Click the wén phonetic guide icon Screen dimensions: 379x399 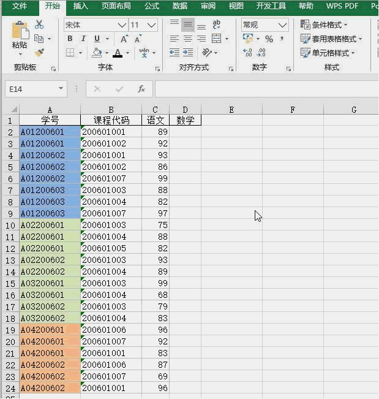point(144,53)
